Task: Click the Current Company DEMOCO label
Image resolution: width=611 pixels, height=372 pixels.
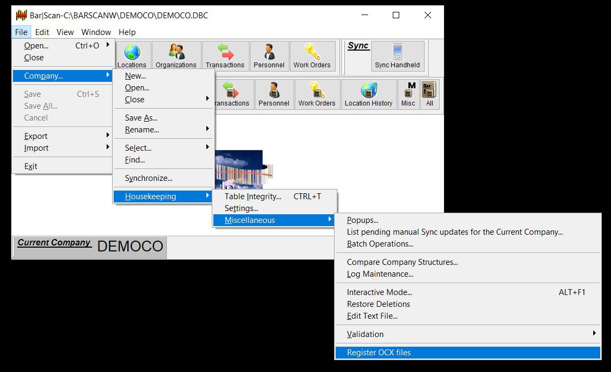Action: 90,247
